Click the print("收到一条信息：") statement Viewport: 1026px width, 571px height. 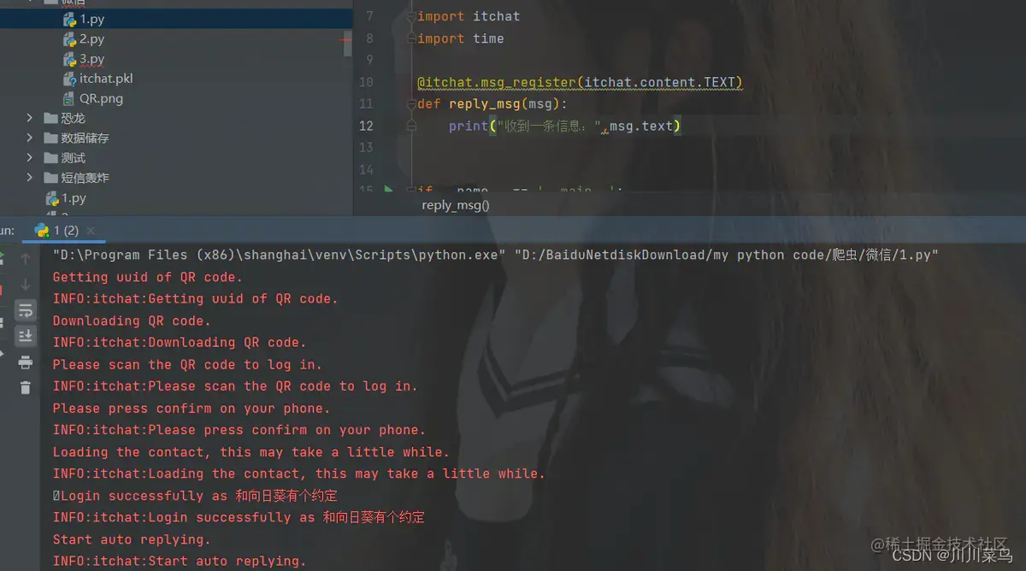coord(564,127)
